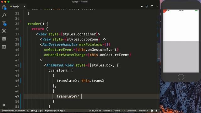The width and height of the screenshot is (201, 113).
Task: Click the line number 35 gutter
Action: pos(17,24)
